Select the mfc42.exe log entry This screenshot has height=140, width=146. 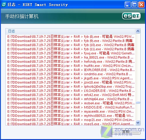(71, 95)
